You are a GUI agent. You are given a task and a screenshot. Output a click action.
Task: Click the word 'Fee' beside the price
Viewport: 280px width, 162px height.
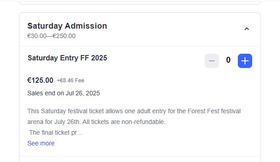point(79,81)
